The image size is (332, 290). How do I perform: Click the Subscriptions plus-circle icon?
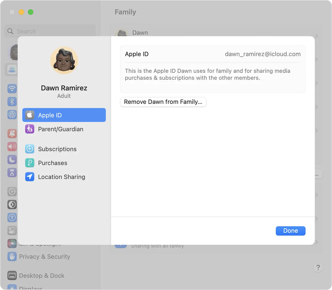(30, 149)
